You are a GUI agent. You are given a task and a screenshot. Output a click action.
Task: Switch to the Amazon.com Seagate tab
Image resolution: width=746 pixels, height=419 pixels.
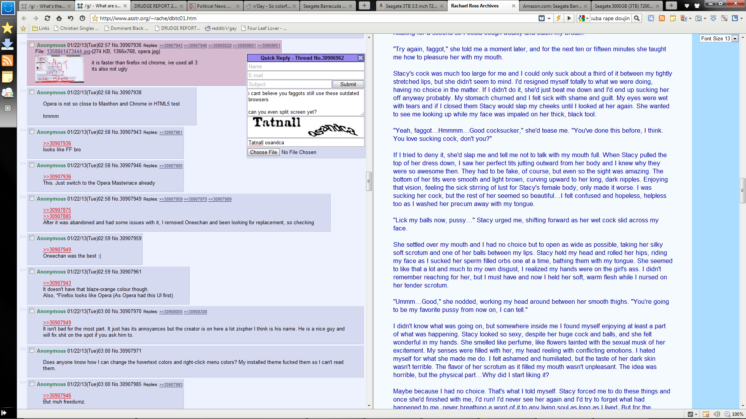(x=552, y=6)
